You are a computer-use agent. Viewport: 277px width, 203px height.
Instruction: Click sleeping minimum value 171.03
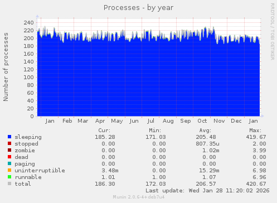[x=155, y=137]
